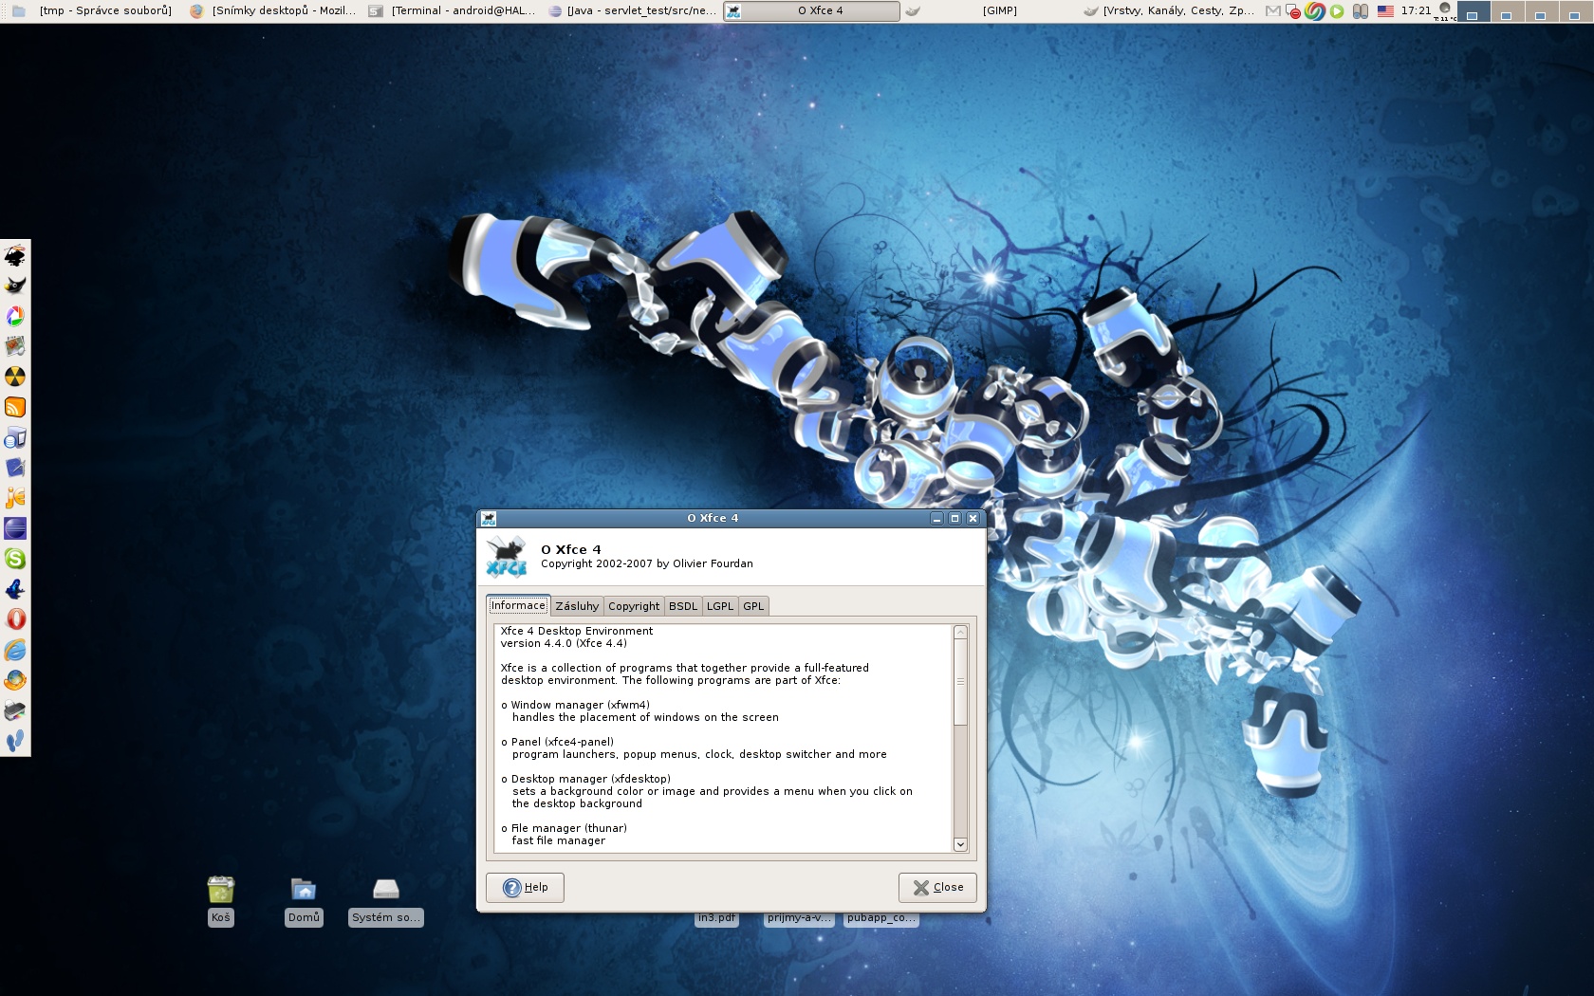Open the orange RSS feed reader launcher

tap(15, 407)
